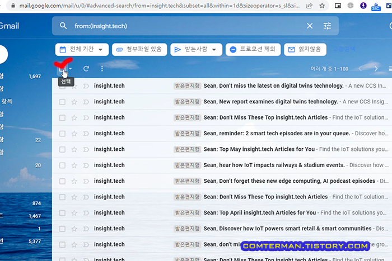Open the select-all dropdown arrow
Screen dimensions: 392x261
pos(71,69)
